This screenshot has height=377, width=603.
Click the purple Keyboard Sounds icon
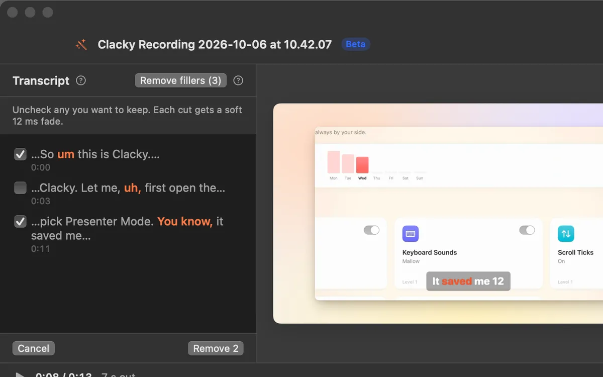coord(411,234)
